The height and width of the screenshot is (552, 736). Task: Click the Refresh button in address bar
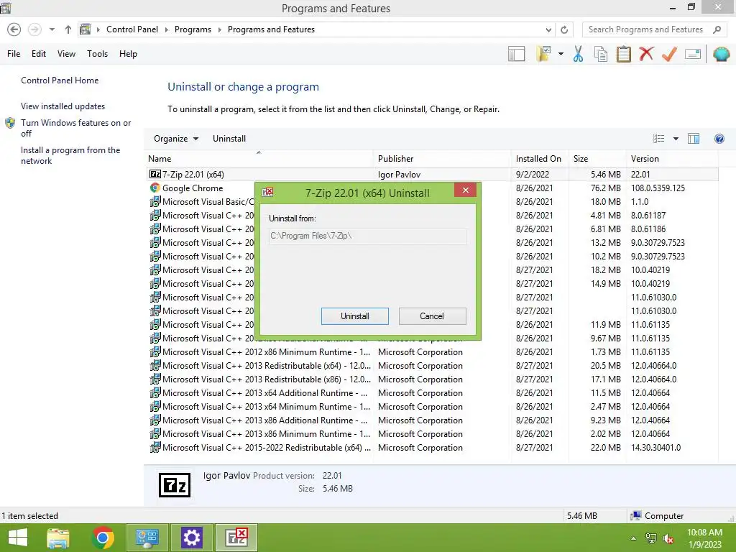coord(564,29)
